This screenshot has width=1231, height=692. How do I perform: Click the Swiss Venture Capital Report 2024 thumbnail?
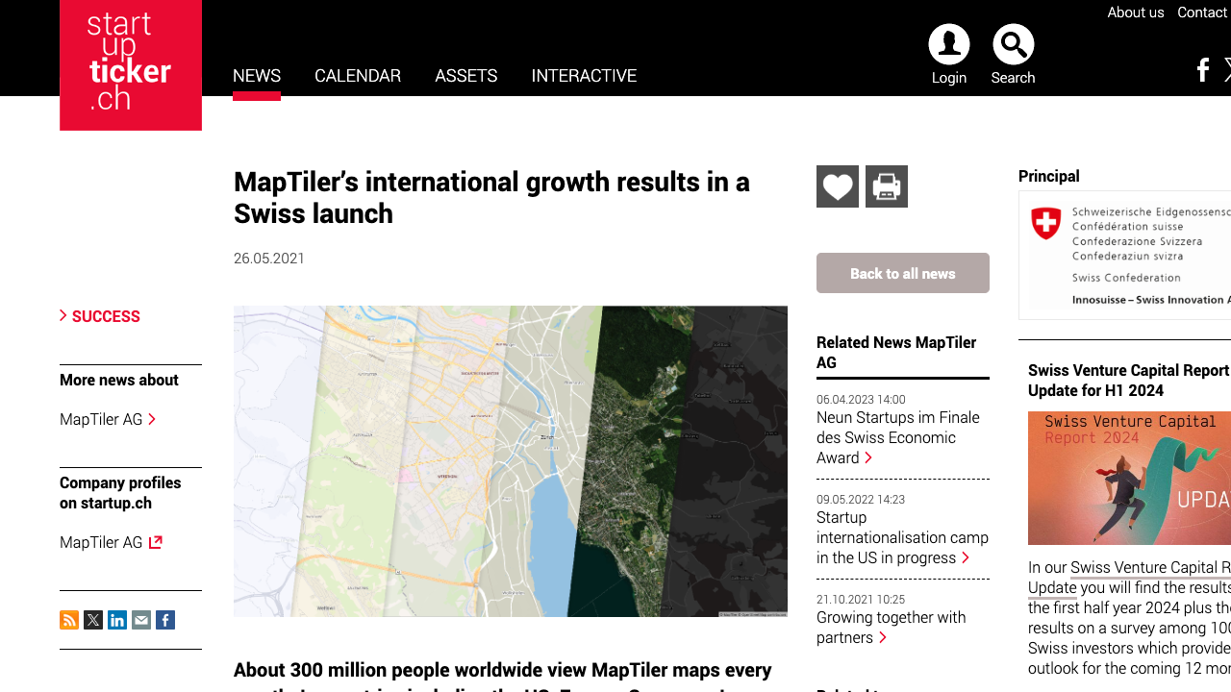[x=1129, y=478]
